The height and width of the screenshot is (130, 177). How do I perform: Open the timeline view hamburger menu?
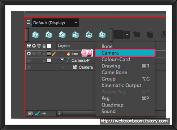(x=29, y=22)
